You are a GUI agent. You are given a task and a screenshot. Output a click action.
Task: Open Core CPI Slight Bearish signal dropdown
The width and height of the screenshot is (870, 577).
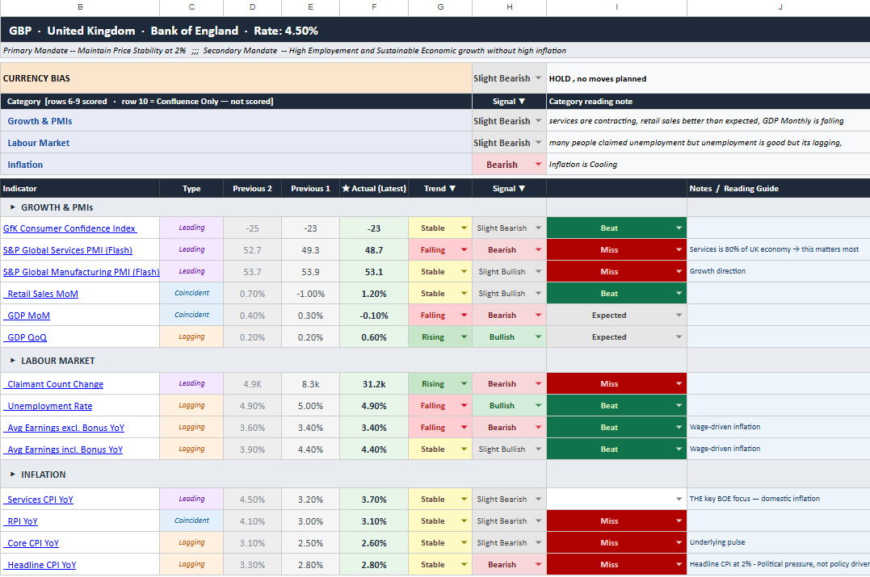coord(538,542)
